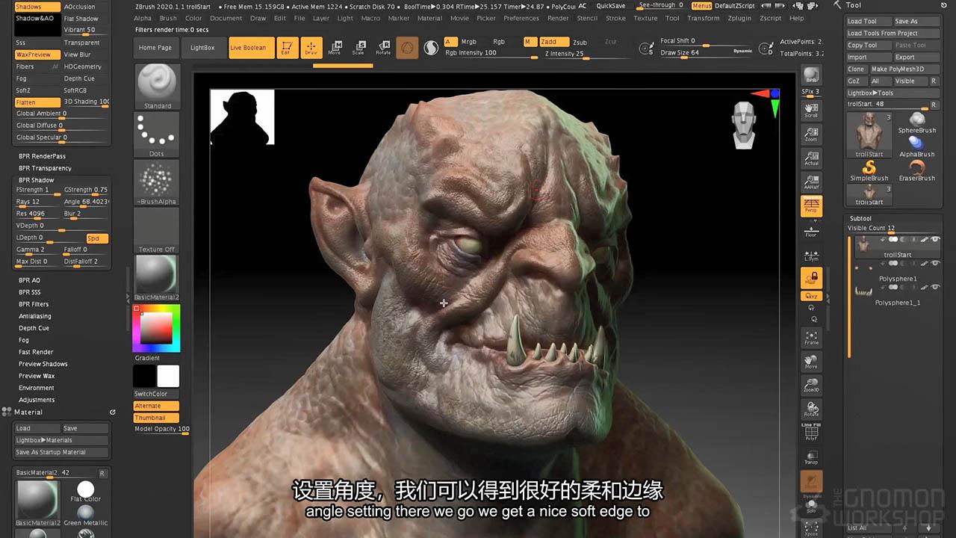Image resolution: width=956 pixels, height=538 pixels.
Task: Collapse the Subtool panel header
Action: pos(860,218)
